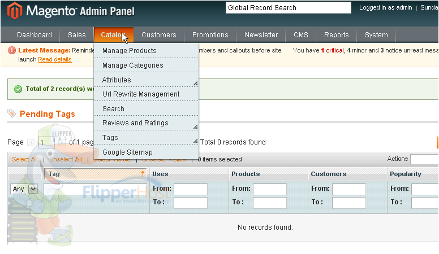The height and width of the screenshot is (254, 439).
Task: Click the Tag column sort arrow
Action: [x=143, y=173]
